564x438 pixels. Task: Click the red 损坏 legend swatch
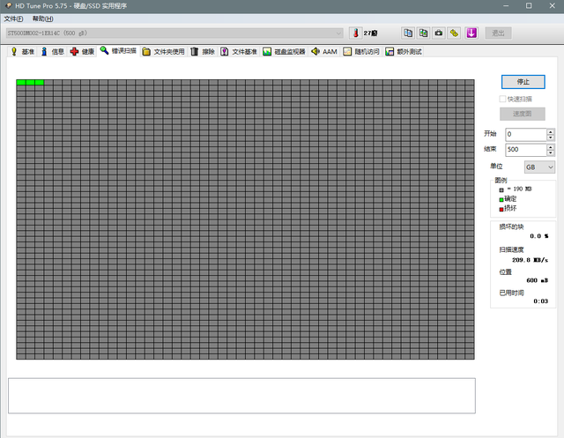click(x=501, y=209)
